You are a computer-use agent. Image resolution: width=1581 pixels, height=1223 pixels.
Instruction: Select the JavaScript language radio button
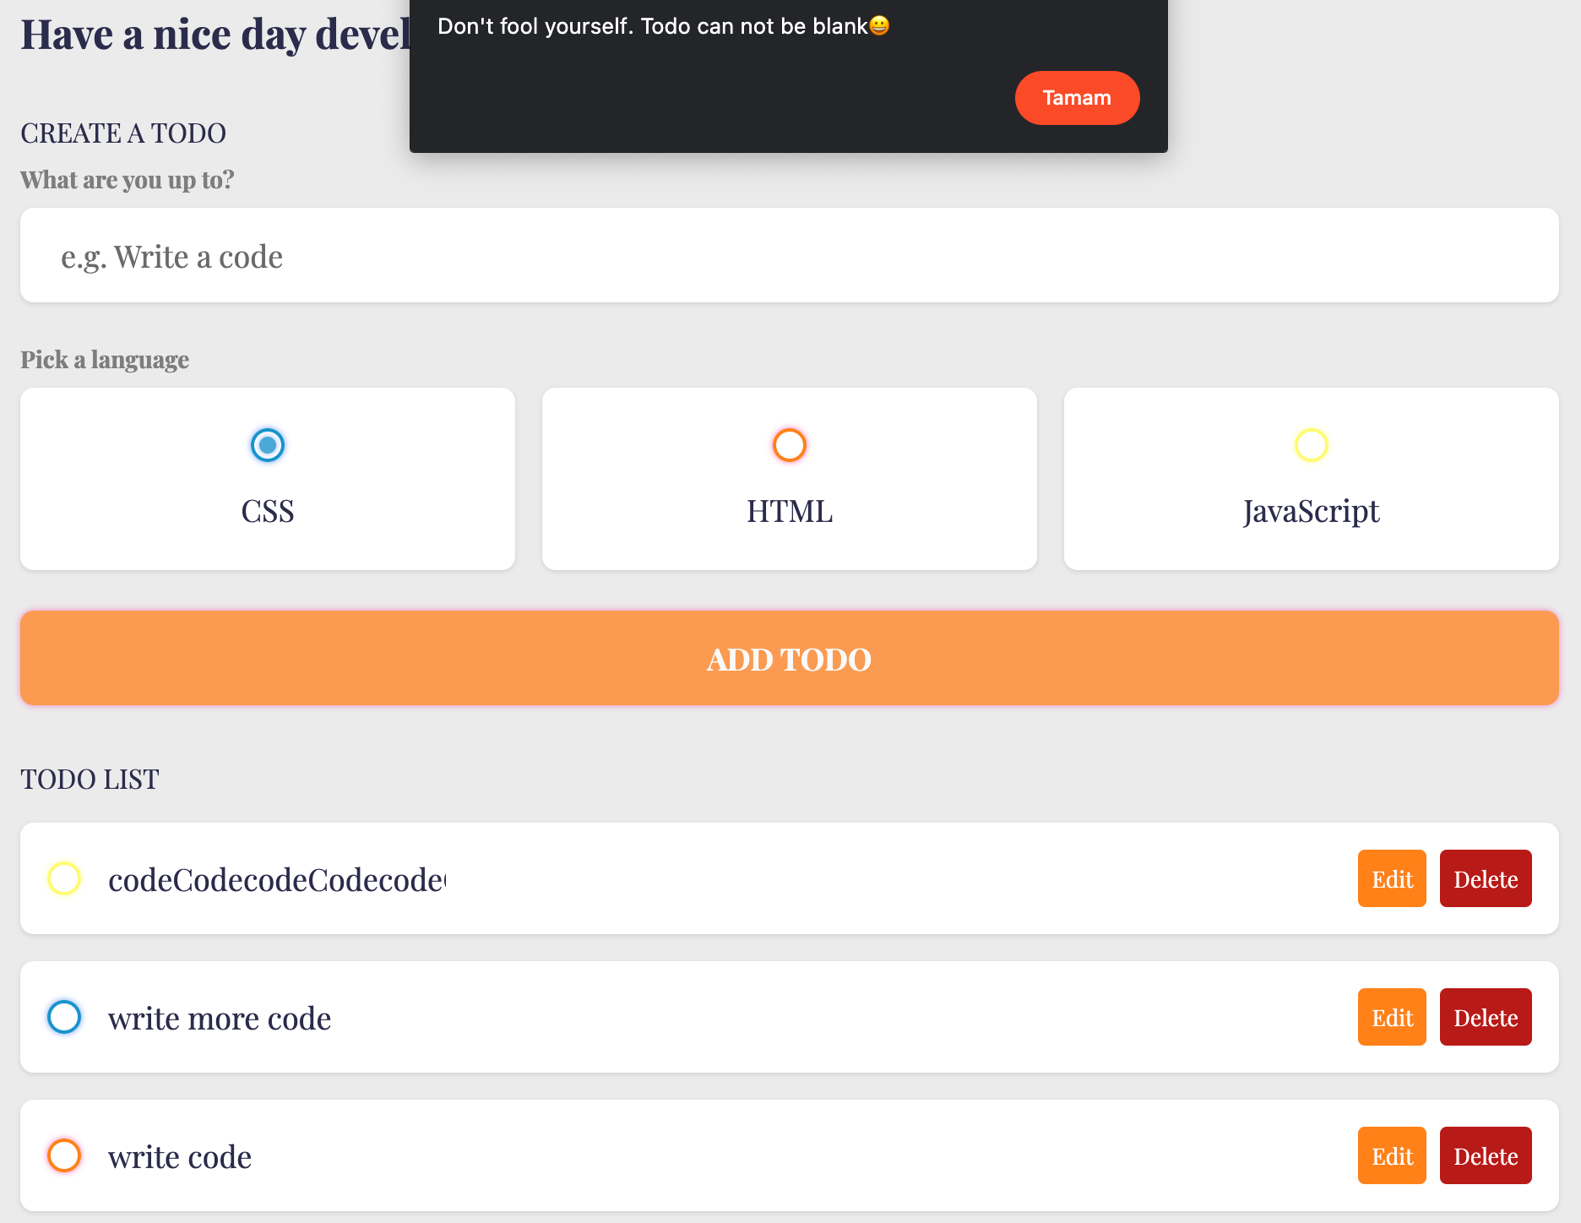coord(1310,446)
